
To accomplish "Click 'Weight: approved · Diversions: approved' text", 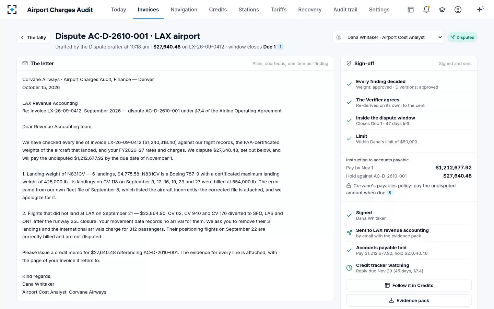I will tap(397, 87).
